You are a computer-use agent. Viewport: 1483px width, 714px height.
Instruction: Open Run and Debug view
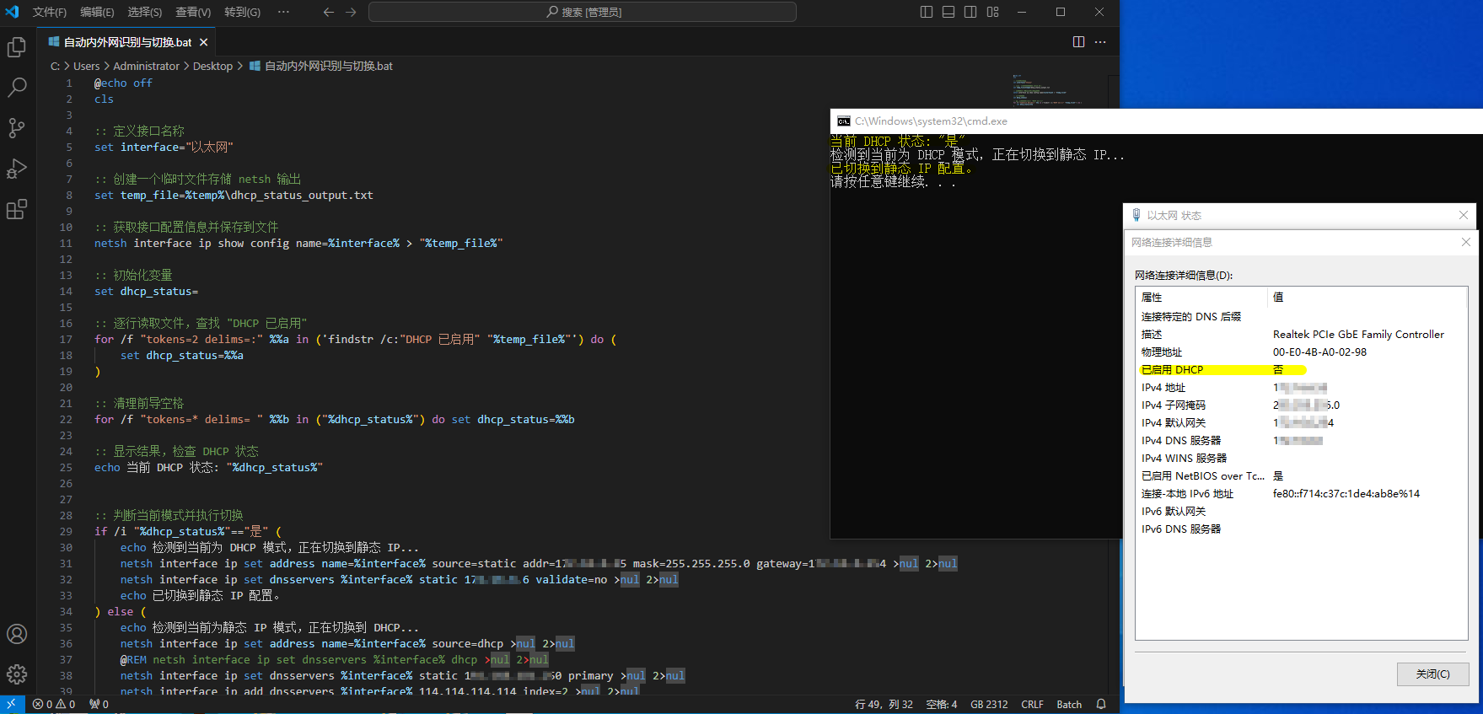click(17, 169)
